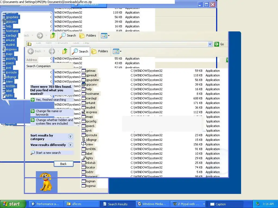This screenshot has width=278, height=208.
Task: Click the green Go arrow button
Action: click(217, 44)
